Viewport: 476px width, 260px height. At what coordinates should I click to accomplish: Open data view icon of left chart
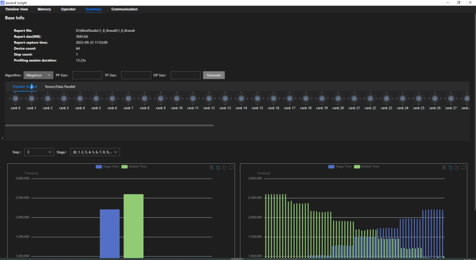click(x=211, y=168)
